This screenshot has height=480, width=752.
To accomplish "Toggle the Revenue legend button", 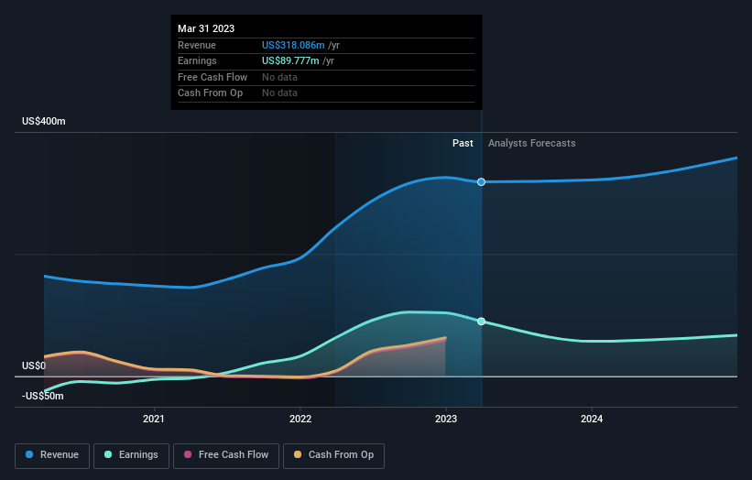I will pyautogui.click(x=52, y=455).
